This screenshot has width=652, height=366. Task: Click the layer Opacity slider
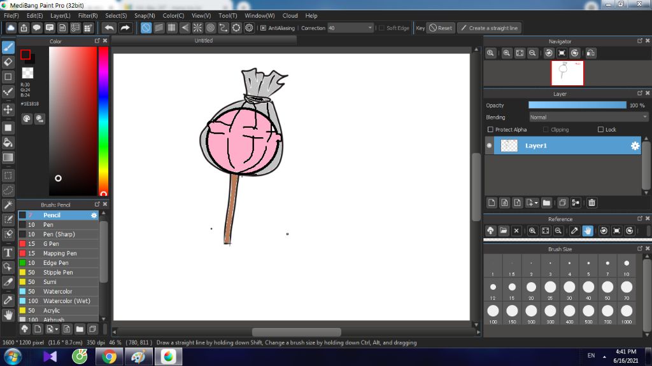577,105
